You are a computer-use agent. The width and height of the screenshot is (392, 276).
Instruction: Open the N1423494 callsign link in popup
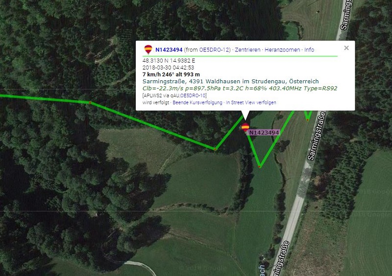(x=169, y=50)
